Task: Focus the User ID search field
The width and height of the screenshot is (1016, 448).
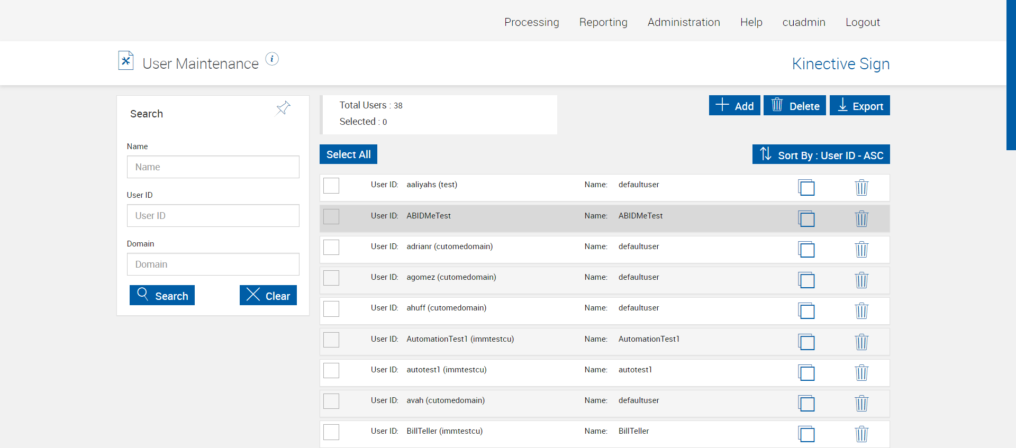Action: (213, 216)
